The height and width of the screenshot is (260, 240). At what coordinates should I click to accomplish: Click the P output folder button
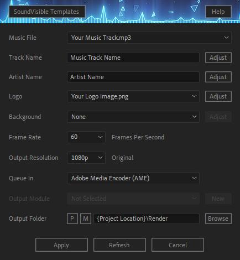72,219
